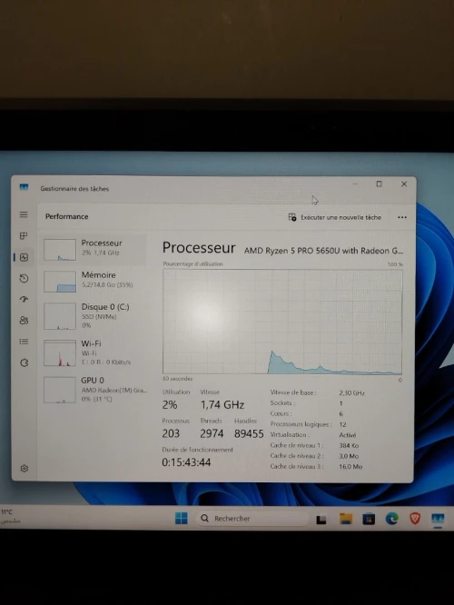Open Task View on the taskbar
This screenshot has height=605, width=454.
point(321,520)
